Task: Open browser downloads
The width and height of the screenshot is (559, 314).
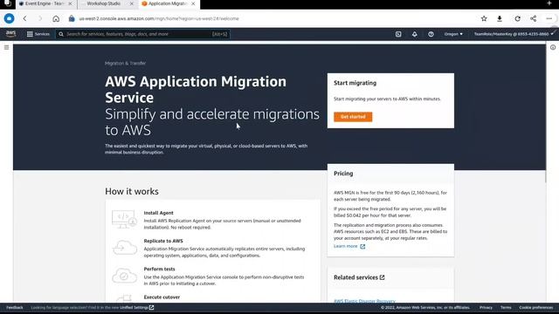Action: [500, 18]
